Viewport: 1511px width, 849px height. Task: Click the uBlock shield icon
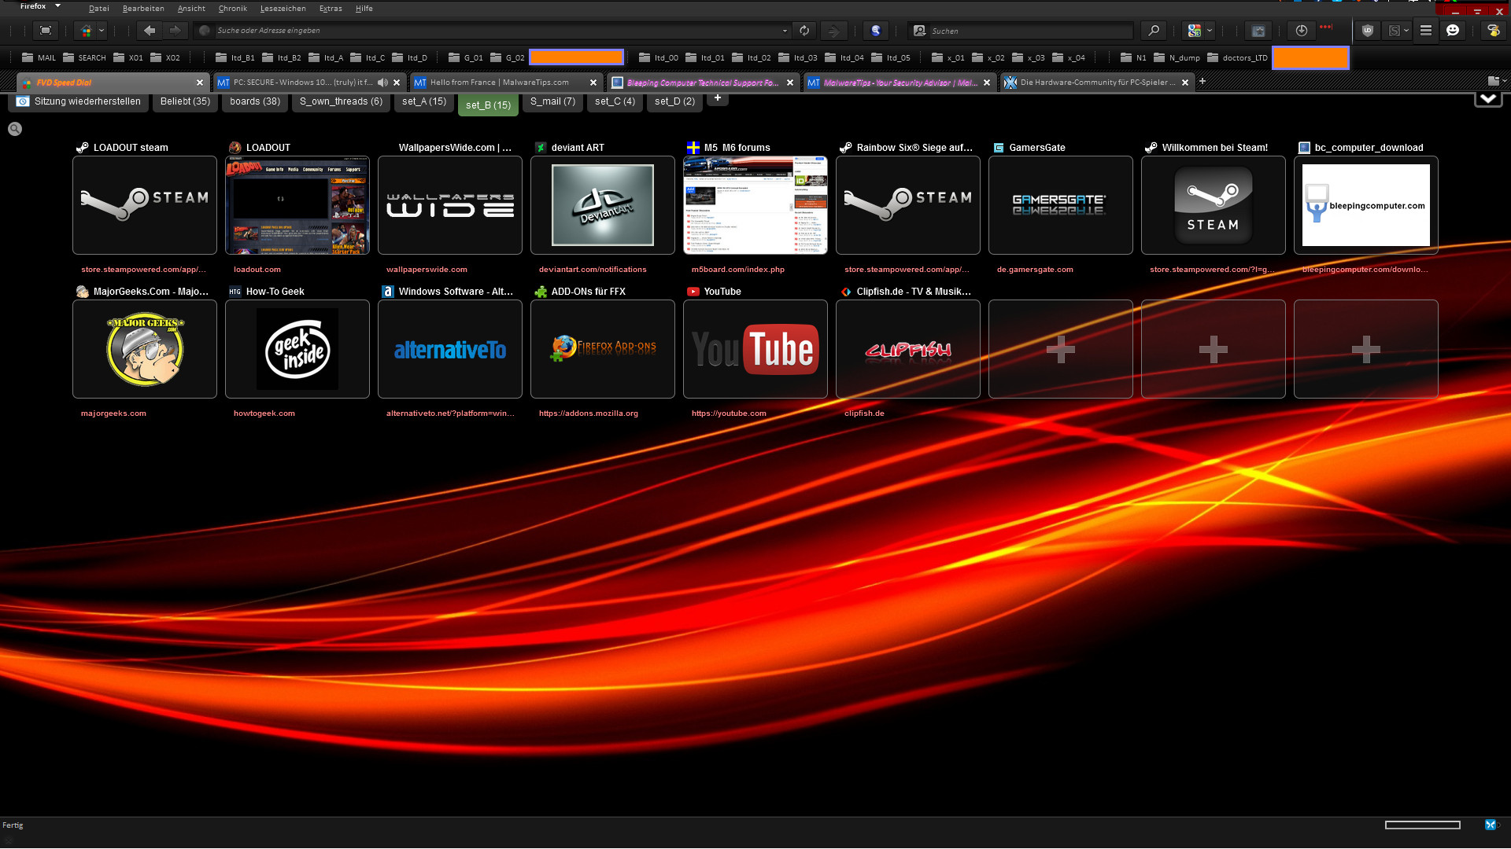pyautogui.click(x=1368, y=31)
